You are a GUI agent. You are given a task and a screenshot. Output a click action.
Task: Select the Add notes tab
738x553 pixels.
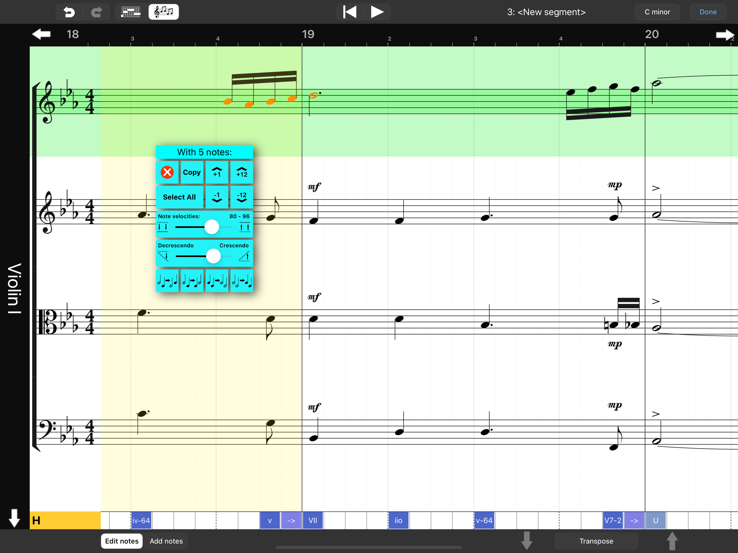click(166, 541)
